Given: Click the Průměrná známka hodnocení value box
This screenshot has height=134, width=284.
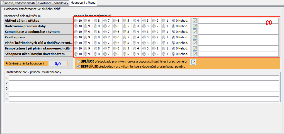Looking at the screenshot, I should (x=58, y=64).
